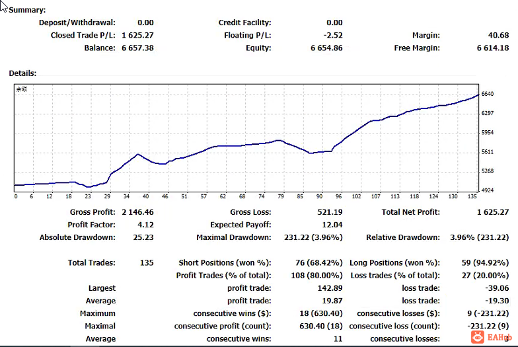Click the Total Net Profit label

[x=411, y=212]
